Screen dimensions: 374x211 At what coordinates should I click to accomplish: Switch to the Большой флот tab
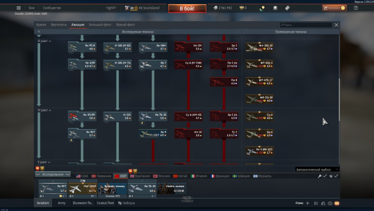(x=100, y=25)
